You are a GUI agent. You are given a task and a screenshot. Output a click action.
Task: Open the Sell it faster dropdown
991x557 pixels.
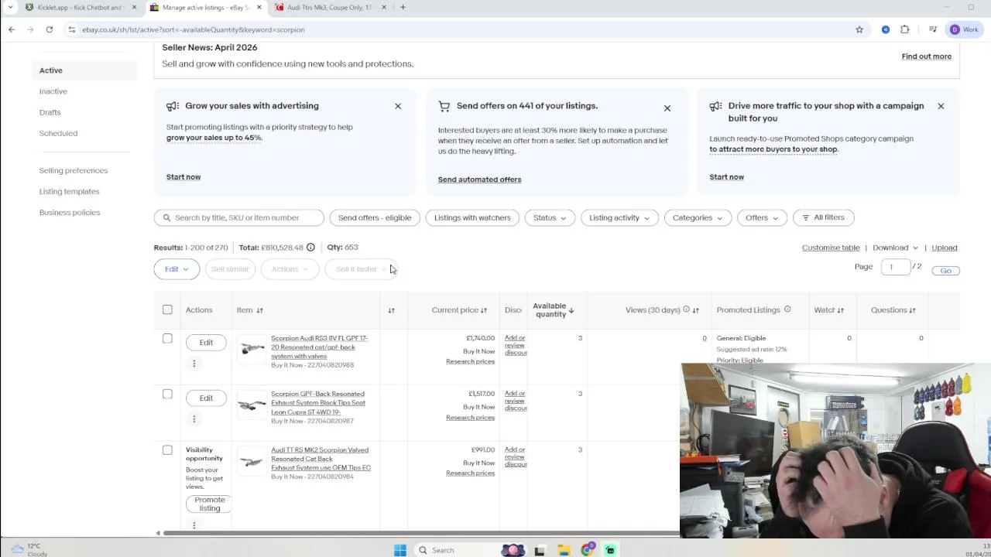[x=362, y=269]
